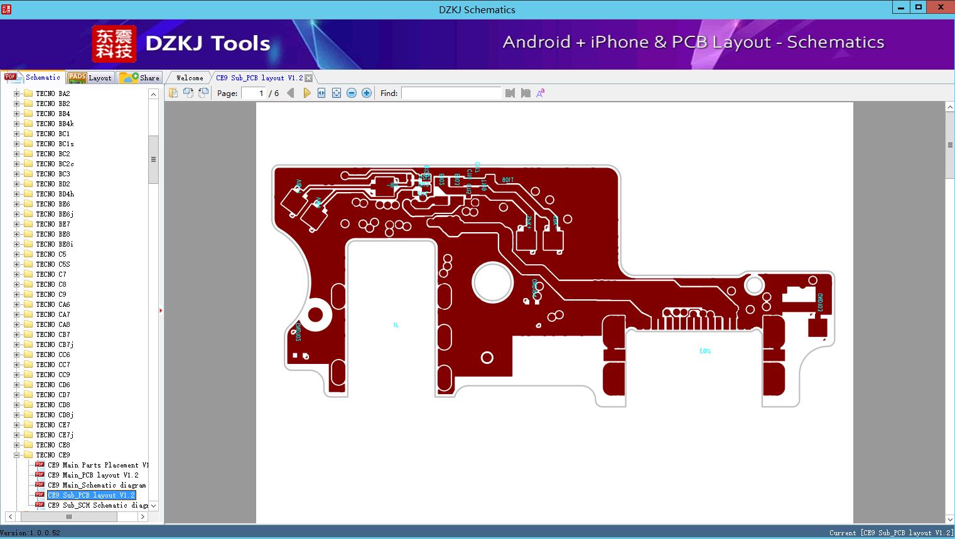This screenshot has height=539, width=955.
Task: Click the fit-page zoom icon
Action: click(x=335, y=92)
